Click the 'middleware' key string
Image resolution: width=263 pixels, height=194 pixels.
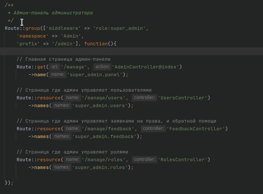(64, 28)
